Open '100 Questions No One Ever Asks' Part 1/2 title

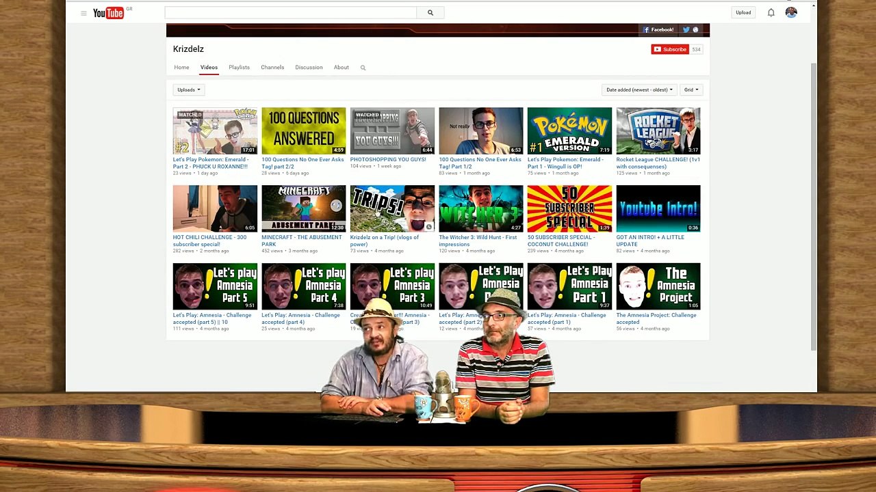tap(480, 163)
